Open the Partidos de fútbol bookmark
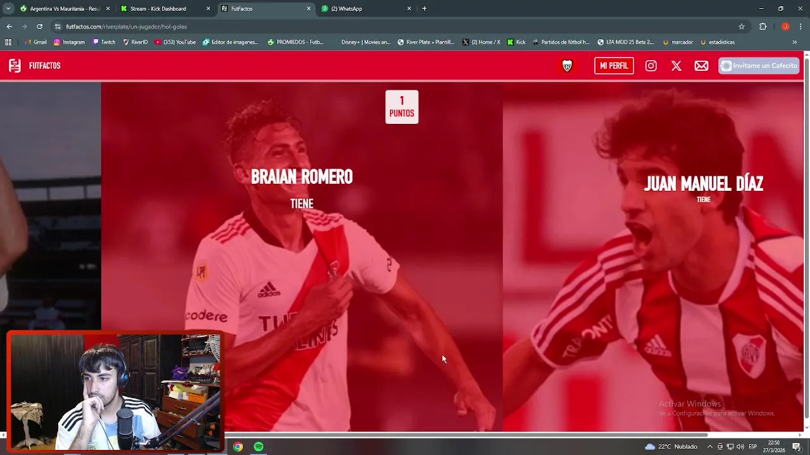Viewport: 810px width, 455px height. 561,42
